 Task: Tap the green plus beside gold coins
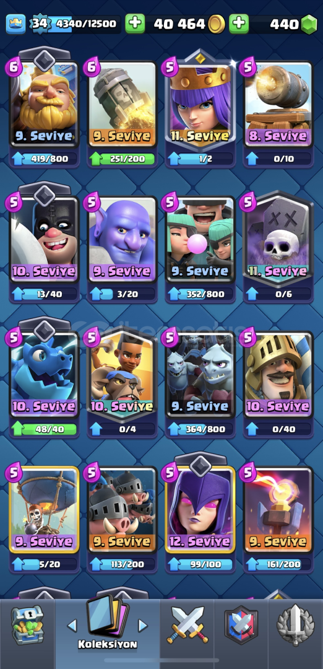pos(135,24)
